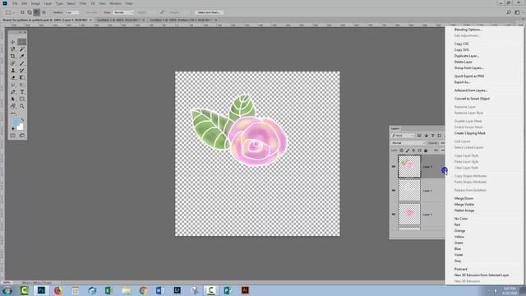Screen dimensions: 526x296
Task: Click the Feather input field
Action: tap(72, 12)
